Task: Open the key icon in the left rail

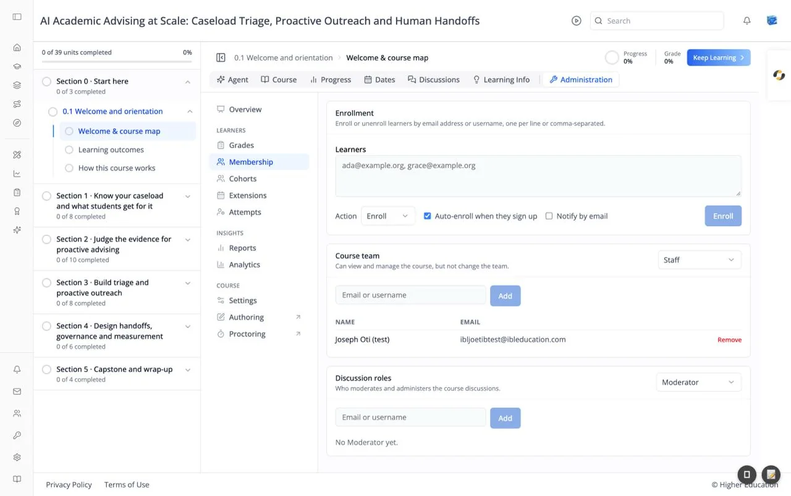Action: [x=17, y=435]
